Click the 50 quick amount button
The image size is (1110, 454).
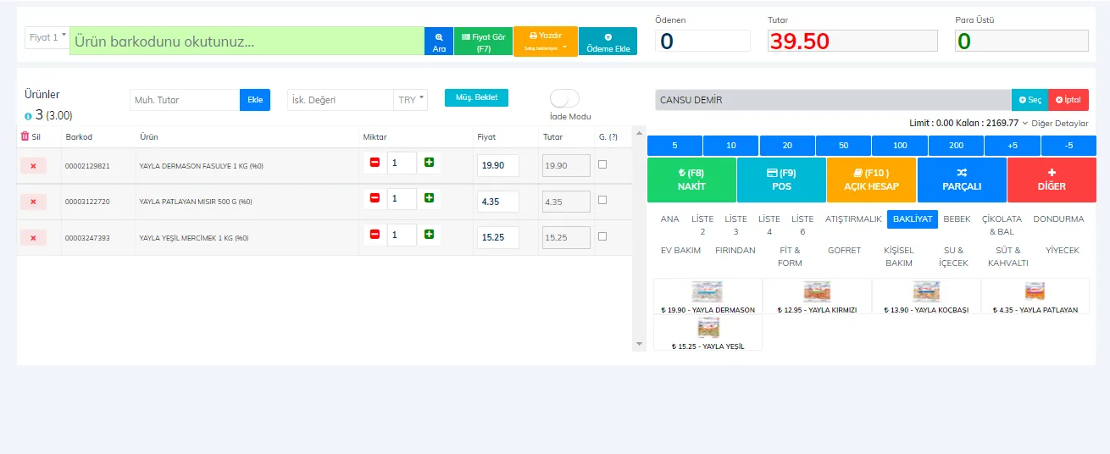tap(844, 146)
